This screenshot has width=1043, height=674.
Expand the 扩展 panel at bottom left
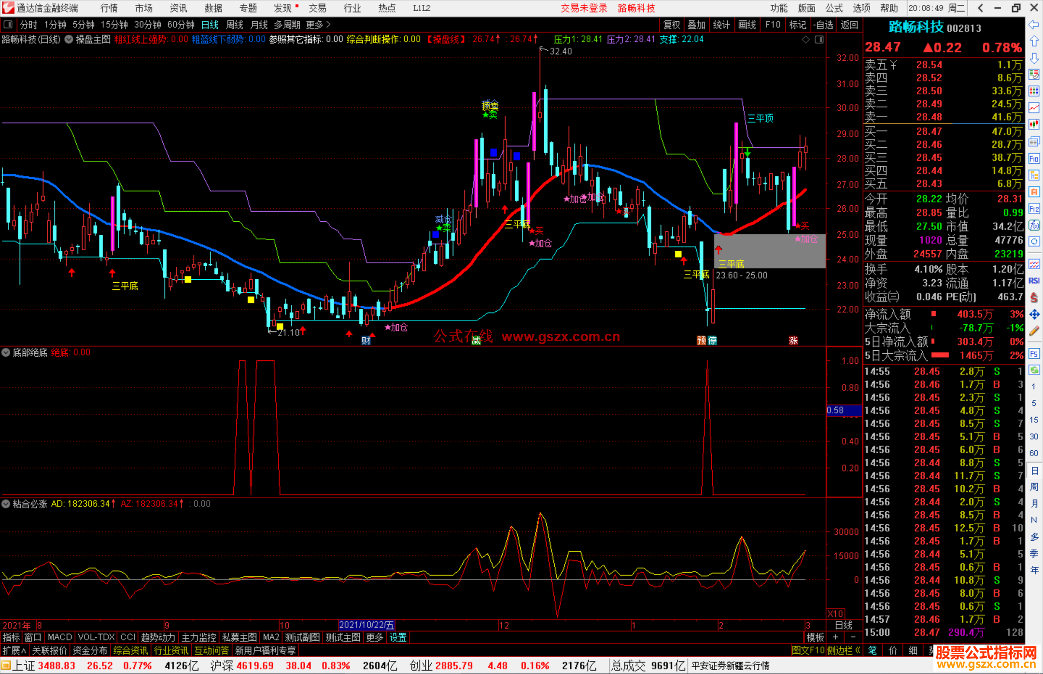pos(14,651)
